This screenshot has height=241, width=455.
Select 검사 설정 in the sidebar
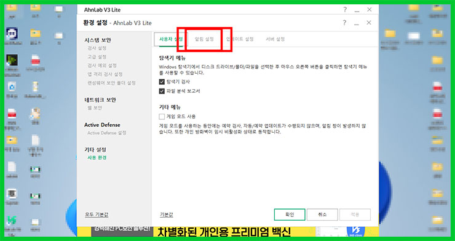[97, 48]
